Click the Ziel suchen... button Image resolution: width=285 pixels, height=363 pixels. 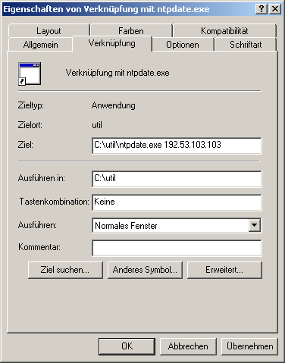point(65,270)
